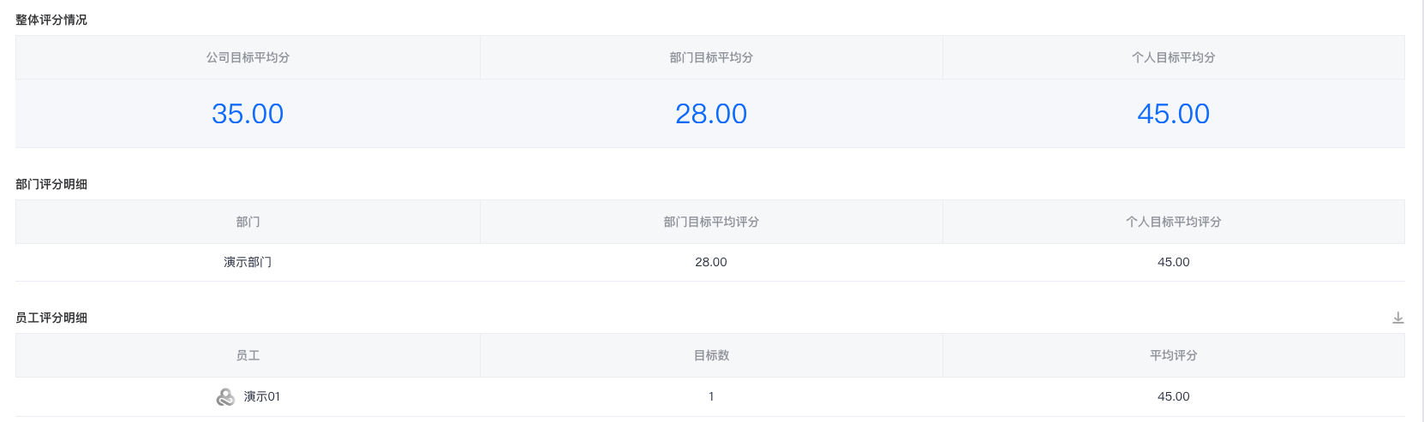Viewport: 1424px width, 422px height.
Task: Click the goal count 1 for 演示01
Action: coord(711,396)
